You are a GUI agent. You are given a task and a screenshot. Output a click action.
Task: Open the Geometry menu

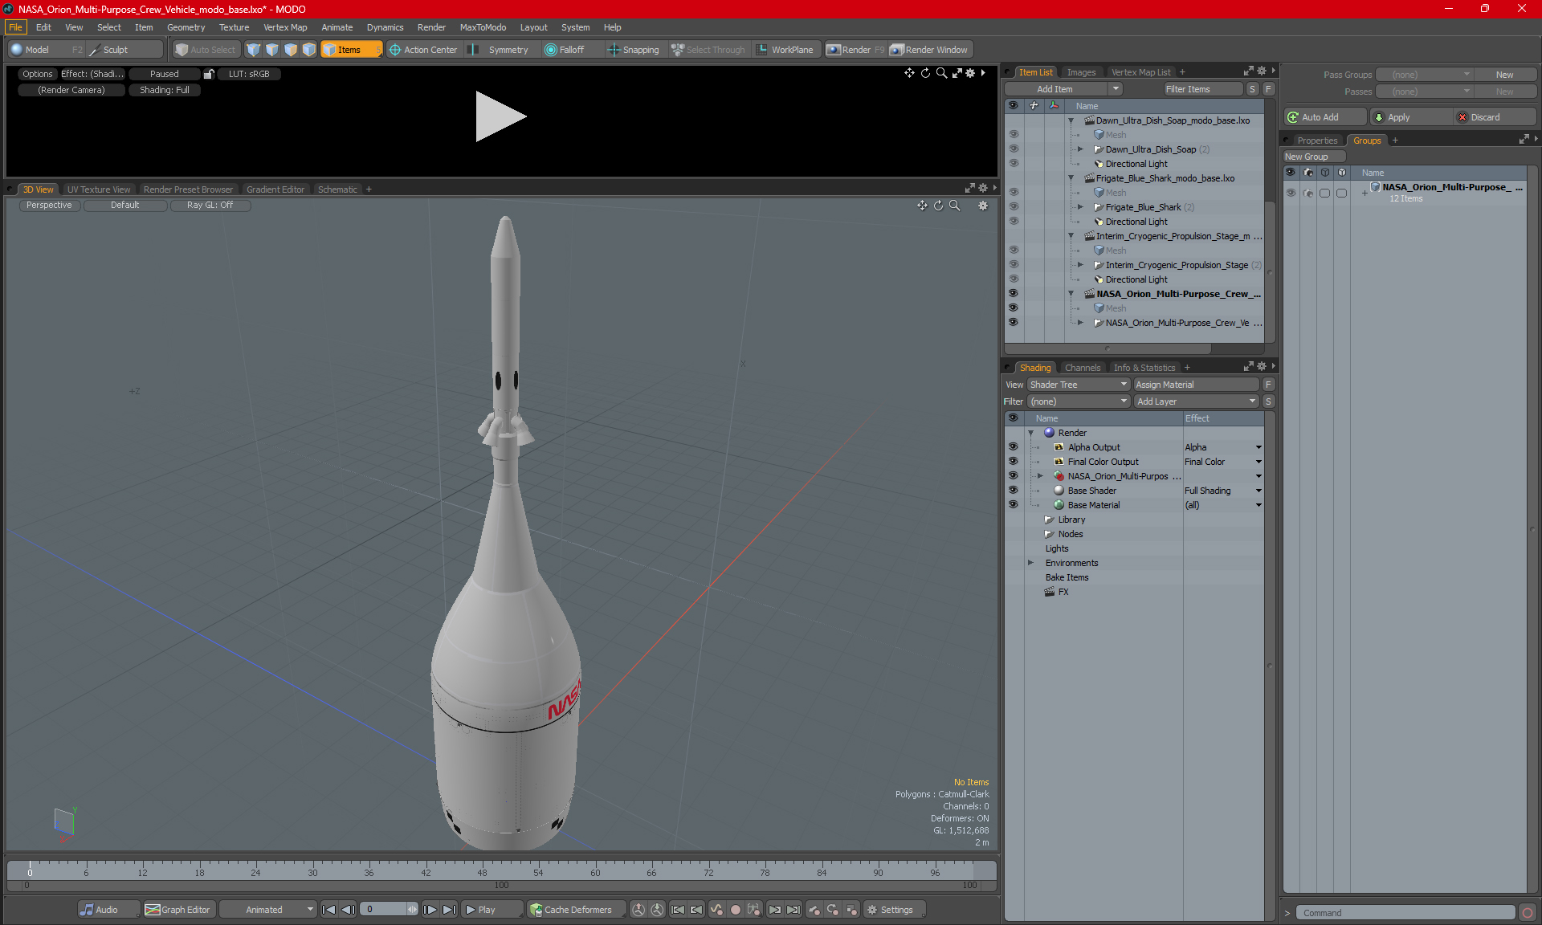pyautogui.click(x=186, y=27)
